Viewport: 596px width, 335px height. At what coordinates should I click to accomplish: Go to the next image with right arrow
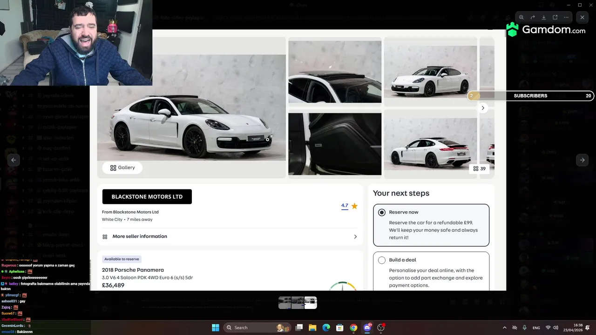(x=582, y=160)
